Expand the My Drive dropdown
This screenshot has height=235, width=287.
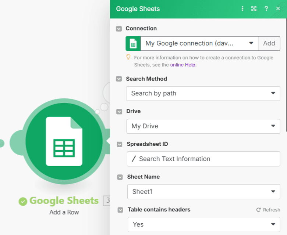[203, 126]
